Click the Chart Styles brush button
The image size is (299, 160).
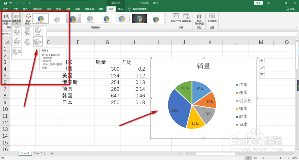(x=262, y=68)
